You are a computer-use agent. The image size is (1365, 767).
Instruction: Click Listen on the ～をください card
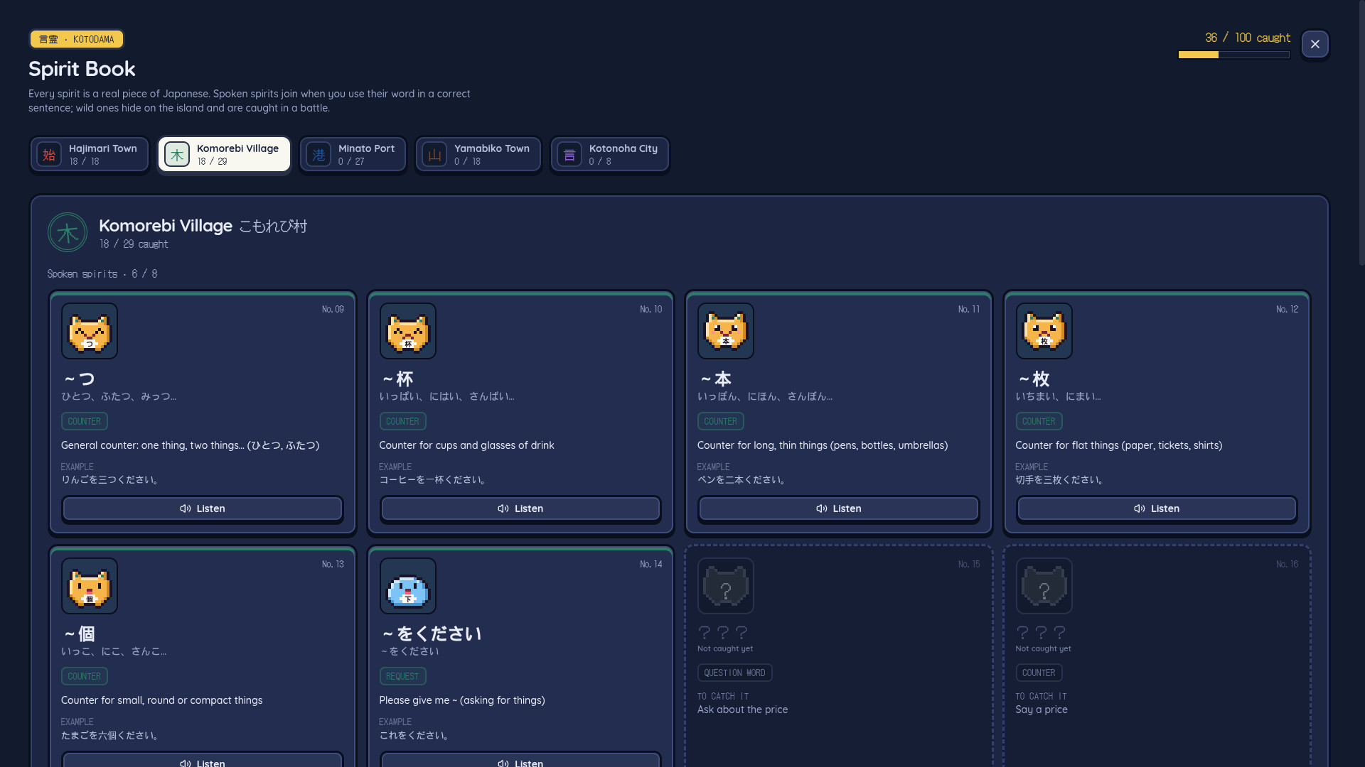[520, 760]
